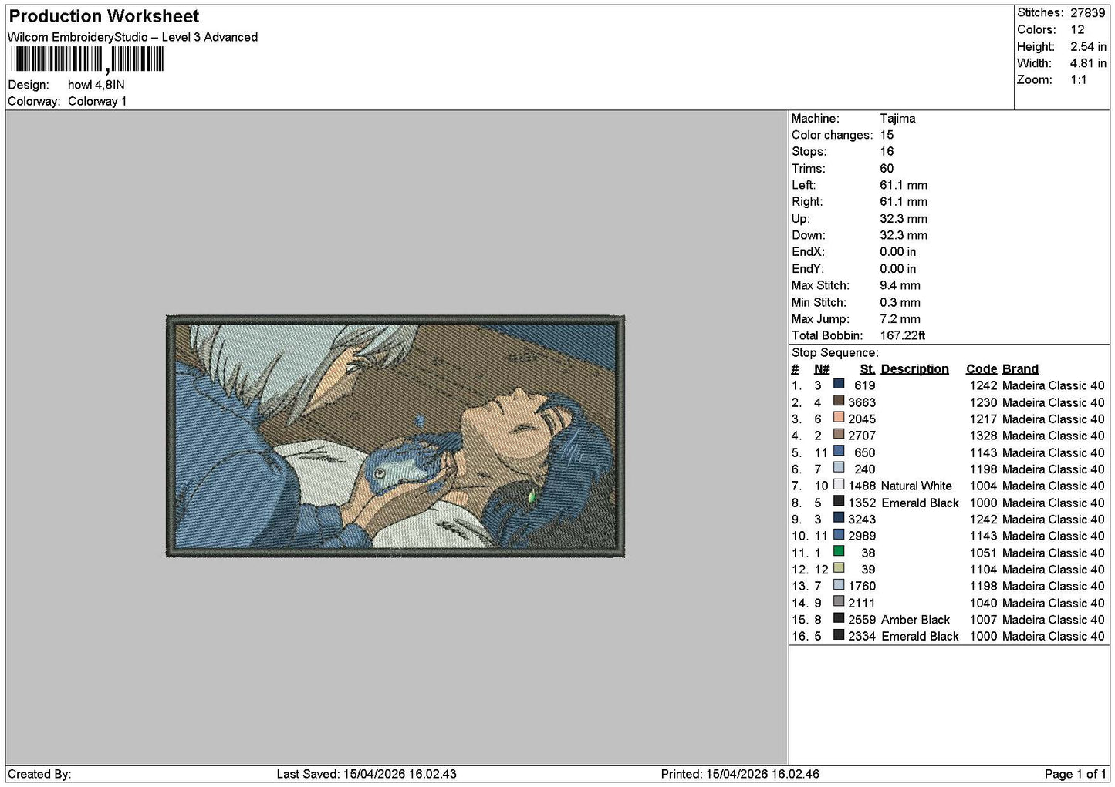Image resolution: width=1115 pixels, height=787 pixels.
Task: Click navy swatch for stop 9 (3243)
Action: coord(839,519)
